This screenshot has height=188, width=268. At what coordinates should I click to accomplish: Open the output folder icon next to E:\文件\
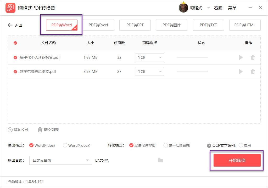pyautogui.click(x=160, y=160)
